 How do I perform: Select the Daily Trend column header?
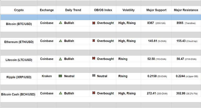(x=73, y=10)
